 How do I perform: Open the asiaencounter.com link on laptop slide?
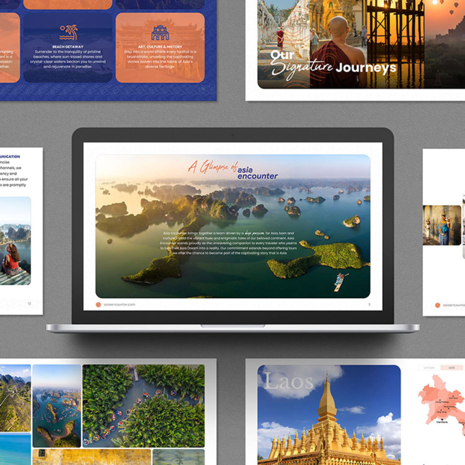tap(119, 304)
